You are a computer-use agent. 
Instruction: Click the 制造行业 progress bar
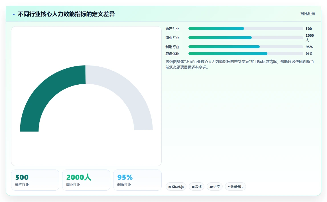246,47
